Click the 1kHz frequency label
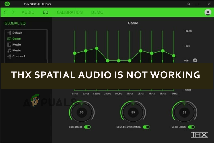The width and height of the screenshot is (214, 143). pyautogui.click(x=130, y=94)
